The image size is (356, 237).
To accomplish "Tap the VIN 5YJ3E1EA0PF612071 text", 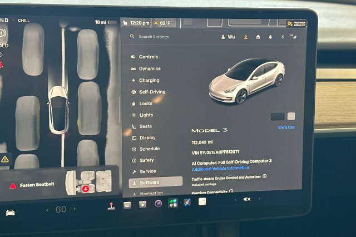I will click(215, 152).
